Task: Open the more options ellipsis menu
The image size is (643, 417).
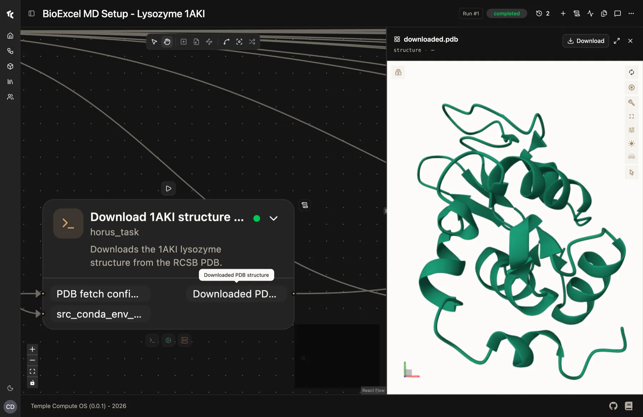Action: coord(631,14)
